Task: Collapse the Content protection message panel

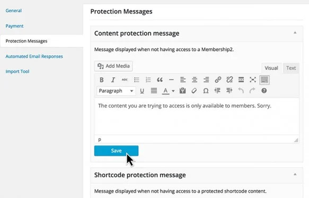Action: point(295,33)
